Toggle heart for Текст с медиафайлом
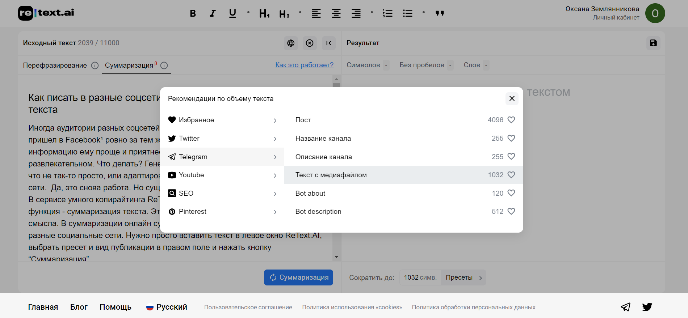The image size is (688, 318). click(x=511, y=175)
